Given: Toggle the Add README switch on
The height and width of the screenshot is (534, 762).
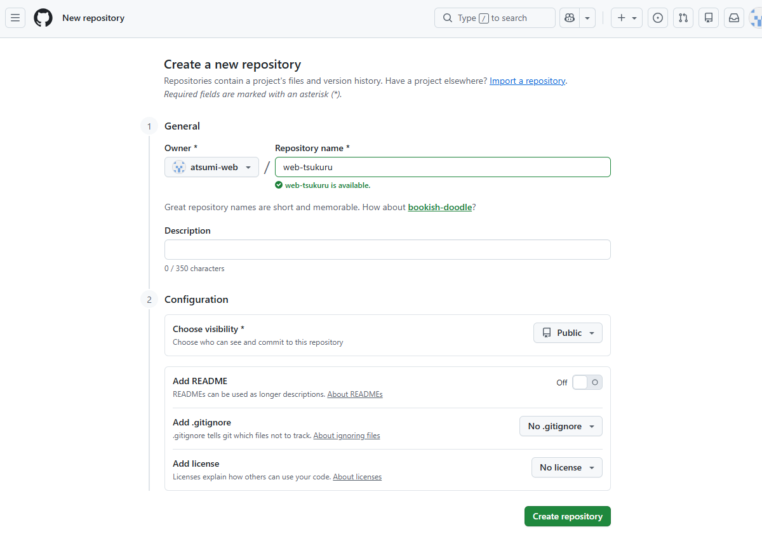Looking at the screenshot, I should point(587,382).
